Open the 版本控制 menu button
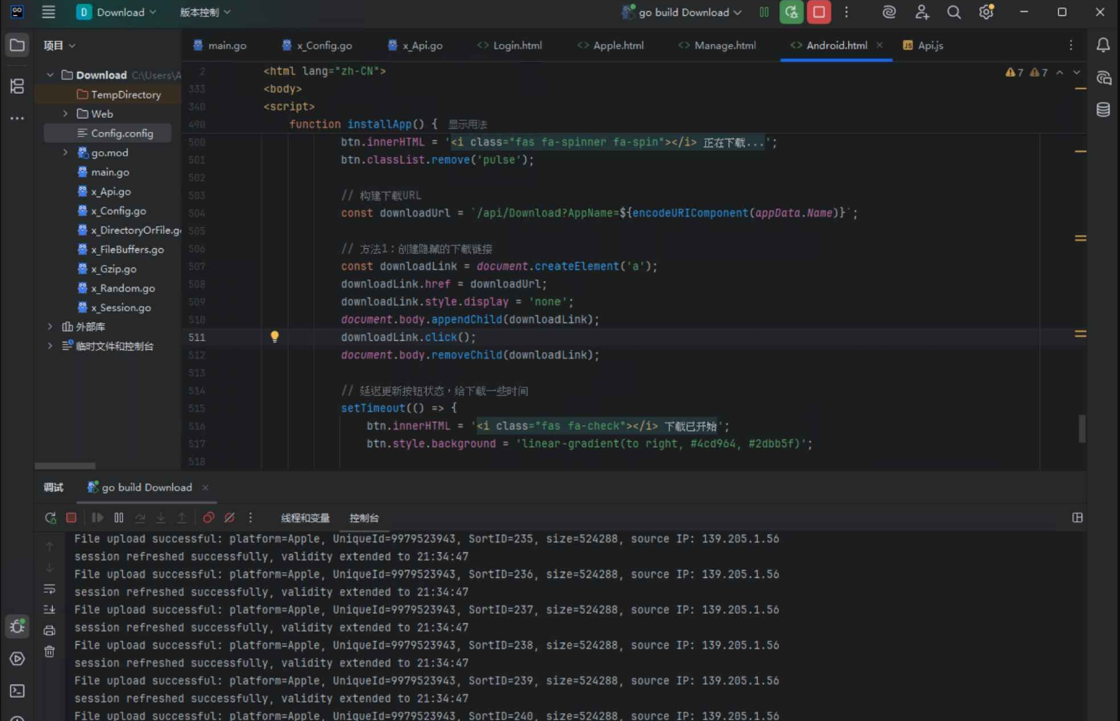This screenshot has height=721, width=1120. (x=205, y=13)
